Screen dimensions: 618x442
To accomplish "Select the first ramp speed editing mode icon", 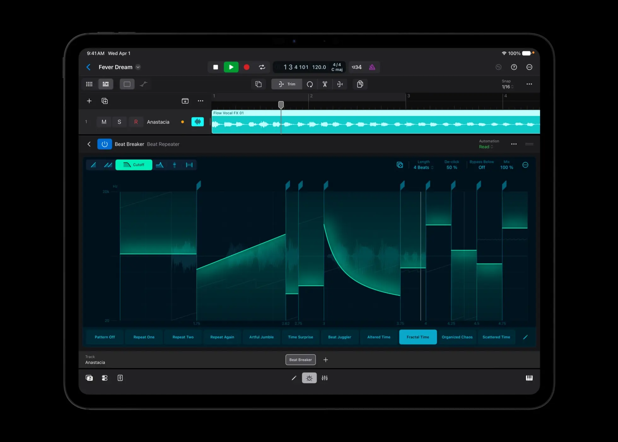I will 94,165.
